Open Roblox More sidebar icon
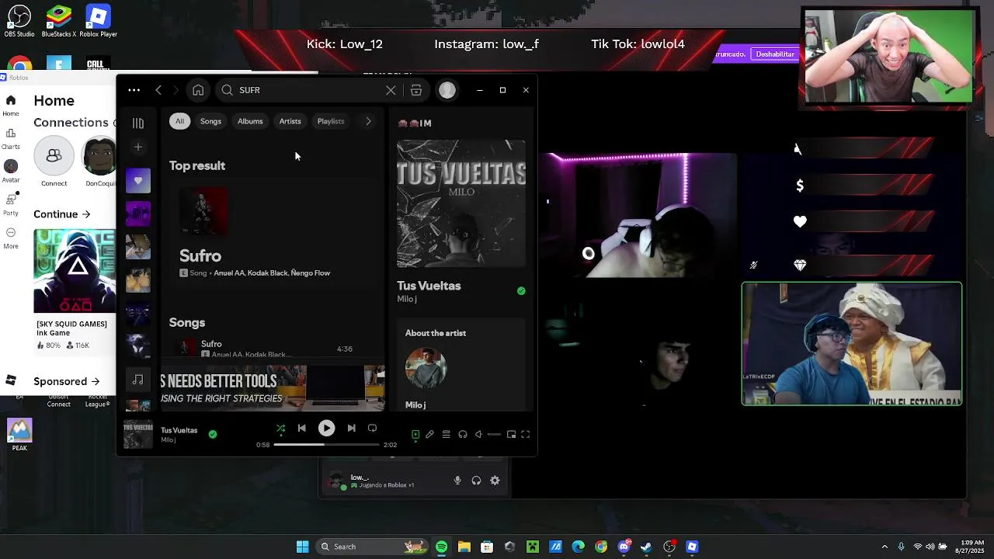This screenshot has height=559, width=994. (x=11, y=238)
